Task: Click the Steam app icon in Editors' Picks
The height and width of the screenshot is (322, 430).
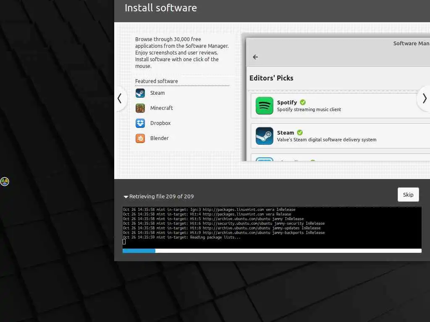Action: click(x=265, y=136)
